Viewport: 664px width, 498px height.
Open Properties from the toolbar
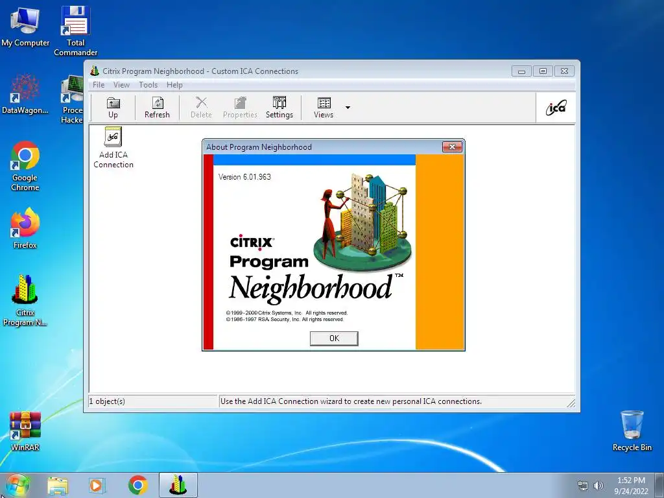[240, 107]
